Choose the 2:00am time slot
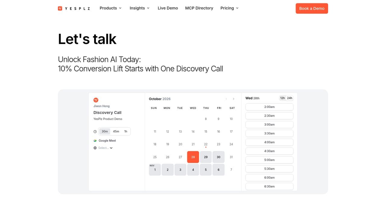386x217 pixels. click(269, 107)
